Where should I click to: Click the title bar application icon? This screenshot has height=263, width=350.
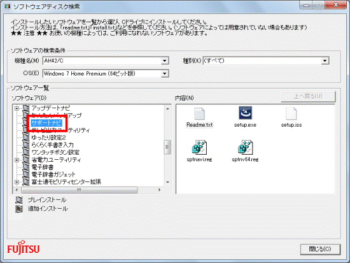coord(8,6)
